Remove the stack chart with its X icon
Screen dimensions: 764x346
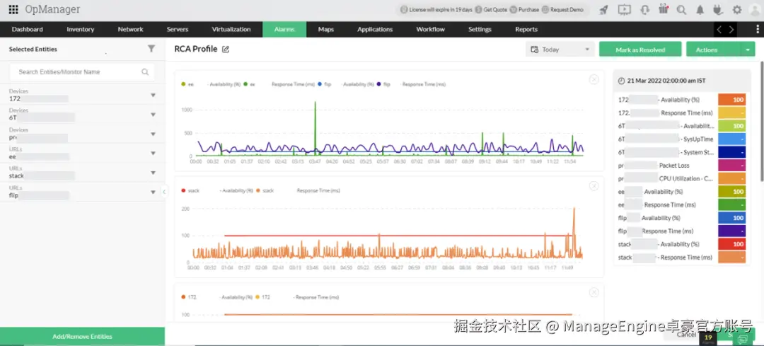click(x=594, y=185)
